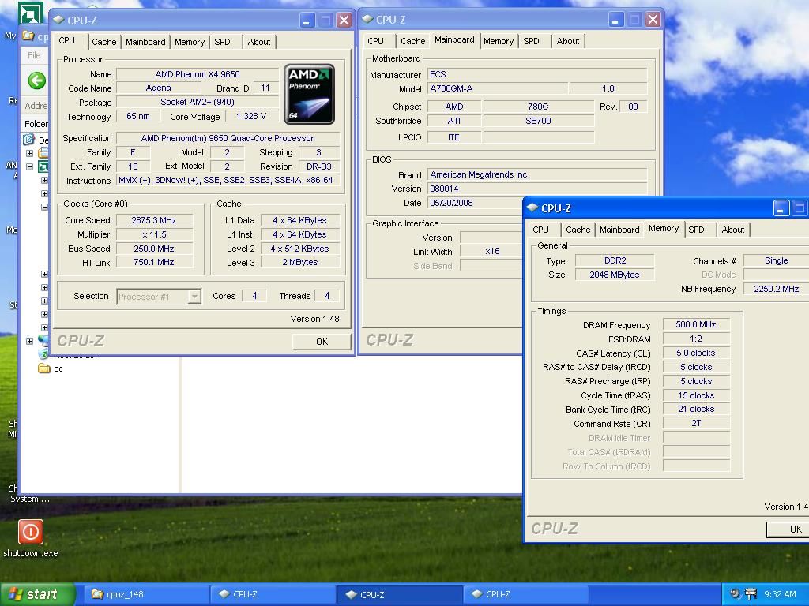Click the CPU-Z title bar icon of Memory window

pos(532,208)
